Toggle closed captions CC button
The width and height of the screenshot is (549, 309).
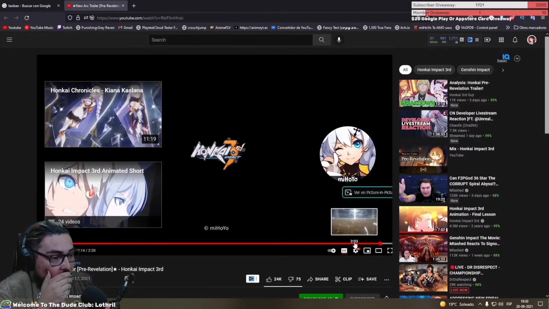tap(344, 251)
